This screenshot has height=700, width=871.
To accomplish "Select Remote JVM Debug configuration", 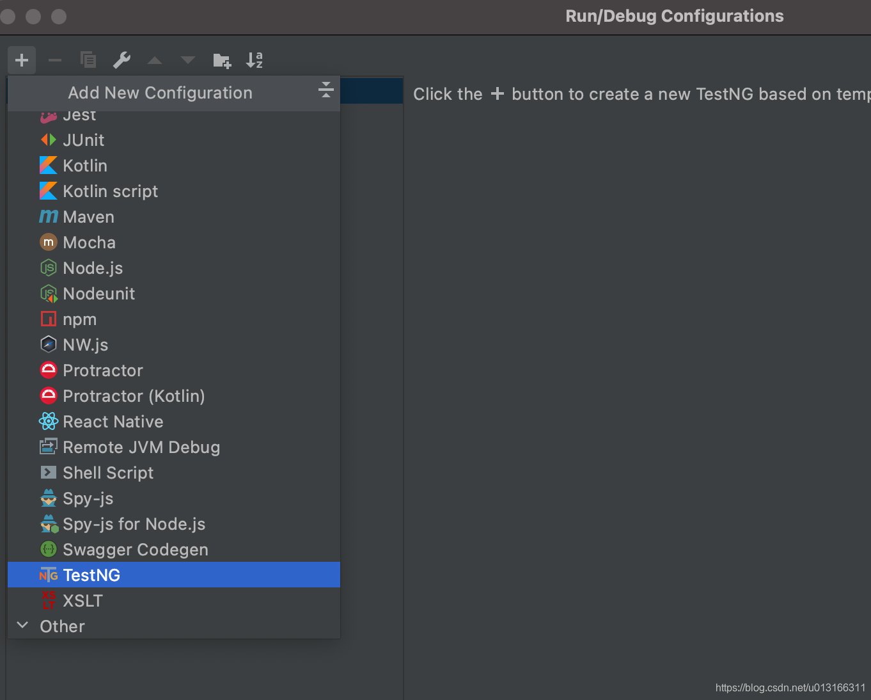I will [174, 447].
